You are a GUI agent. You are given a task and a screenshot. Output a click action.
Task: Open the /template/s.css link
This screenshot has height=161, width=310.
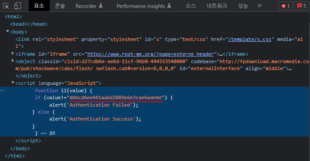[x=250, y=39]
